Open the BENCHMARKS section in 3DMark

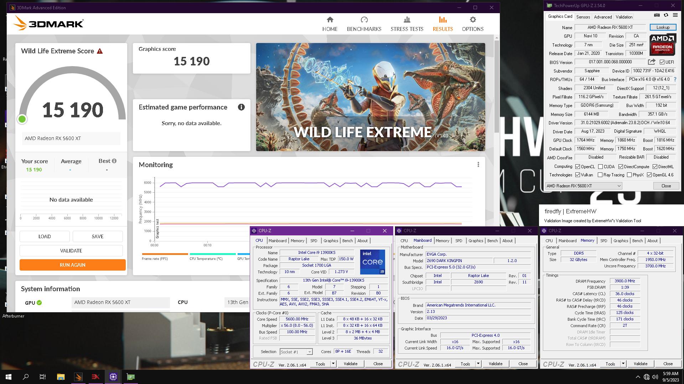point(364,24)
